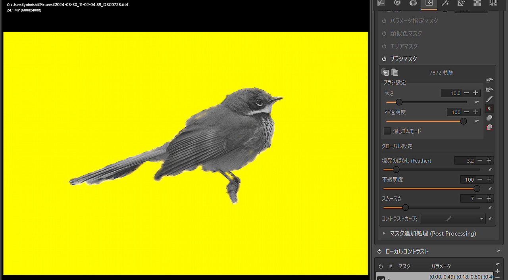Select the pencil brush drawing icon
This screenshot has width=508, height=280.
click(x=489, y=99)
